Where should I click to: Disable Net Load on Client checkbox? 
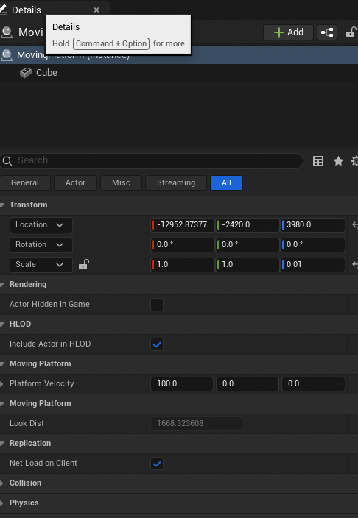pyautogui.click(x=157, y=464)
